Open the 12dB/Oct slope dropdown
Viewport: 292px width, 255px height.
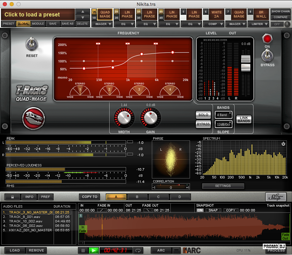(x=224, y=124)
